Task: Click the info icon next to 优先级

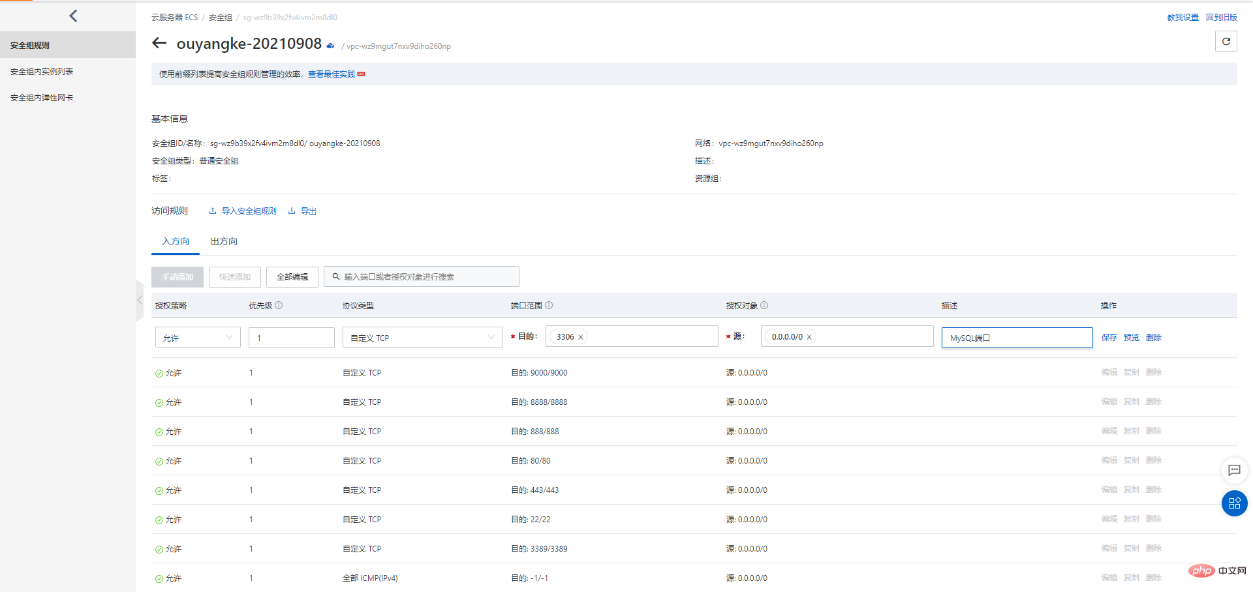Action: [279, 305]
